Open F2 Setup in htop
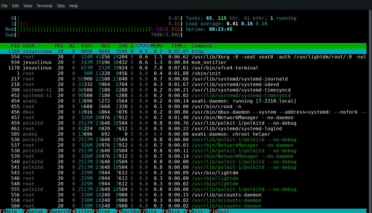 point(34,211)
